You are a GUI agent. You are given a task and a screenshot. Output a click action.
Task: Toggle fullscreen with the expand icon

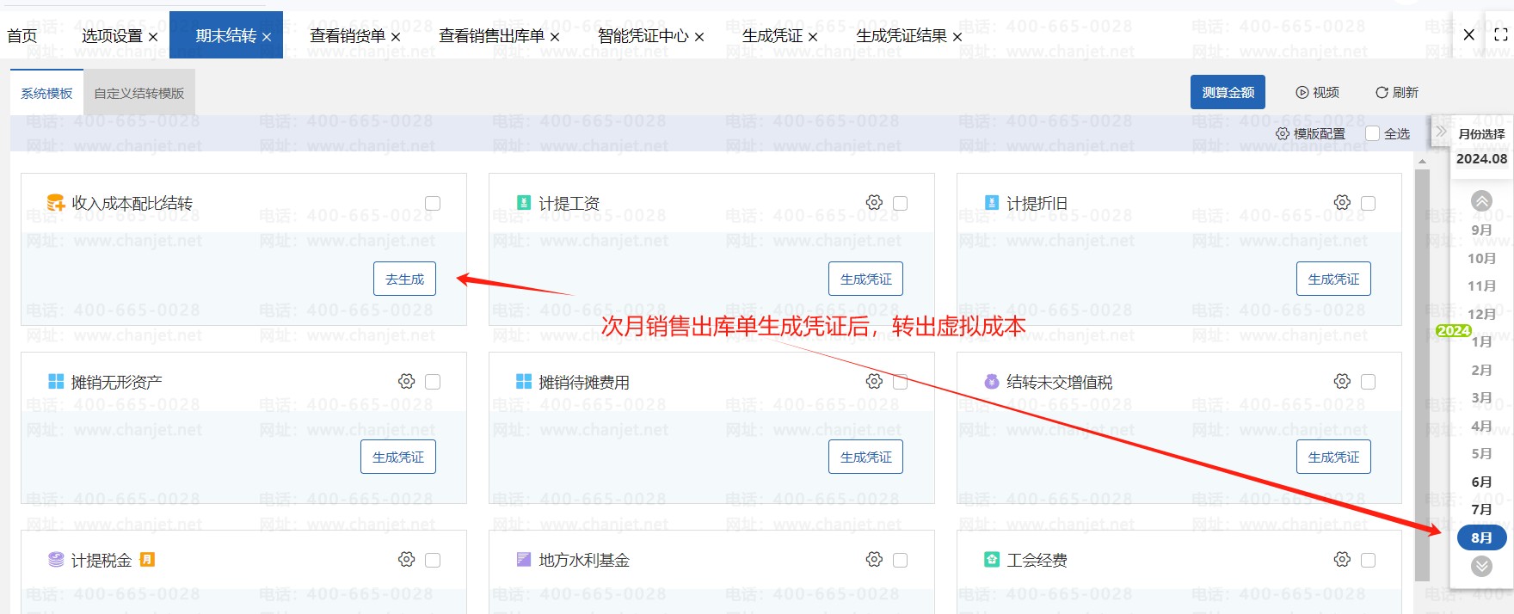tap(1501, 35)
